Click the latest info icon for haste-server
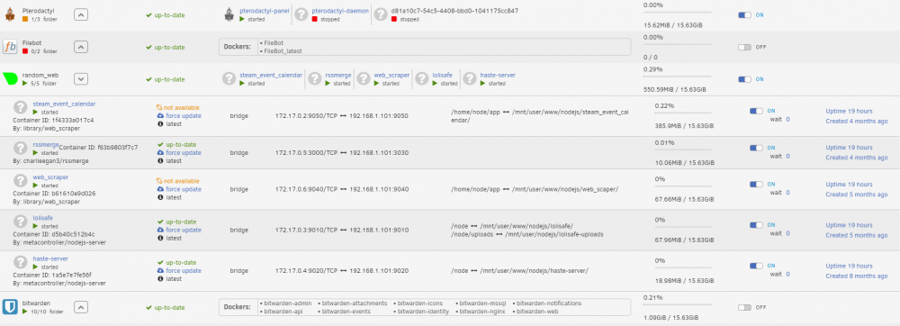 tap(161, 279)
